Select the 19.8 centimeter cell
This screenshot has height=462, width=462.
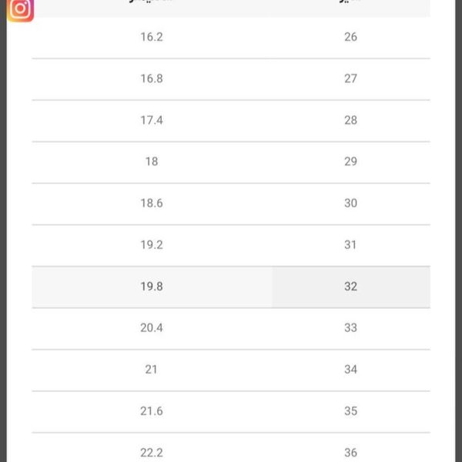[x=152, y=286]
